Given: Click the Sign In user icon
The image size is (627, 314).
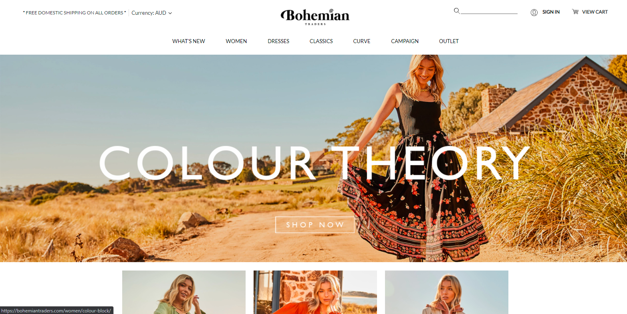Looking at the screenshot, I should [x=534, y=12].
